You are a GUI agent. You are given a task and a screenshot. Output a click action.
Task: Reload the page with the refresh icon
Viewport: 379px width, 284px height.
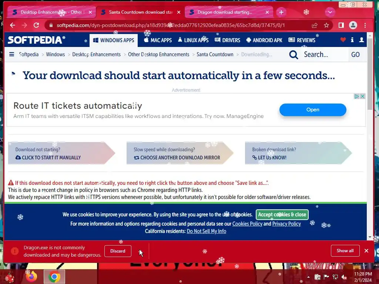point(36,25)
